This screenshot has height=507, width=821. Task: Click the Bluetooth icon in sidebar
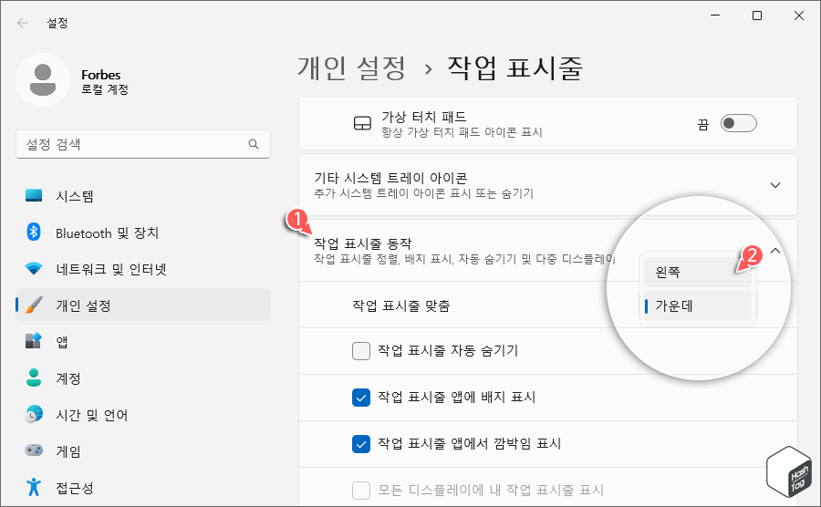pyautogui.click(x=34, y=232)
